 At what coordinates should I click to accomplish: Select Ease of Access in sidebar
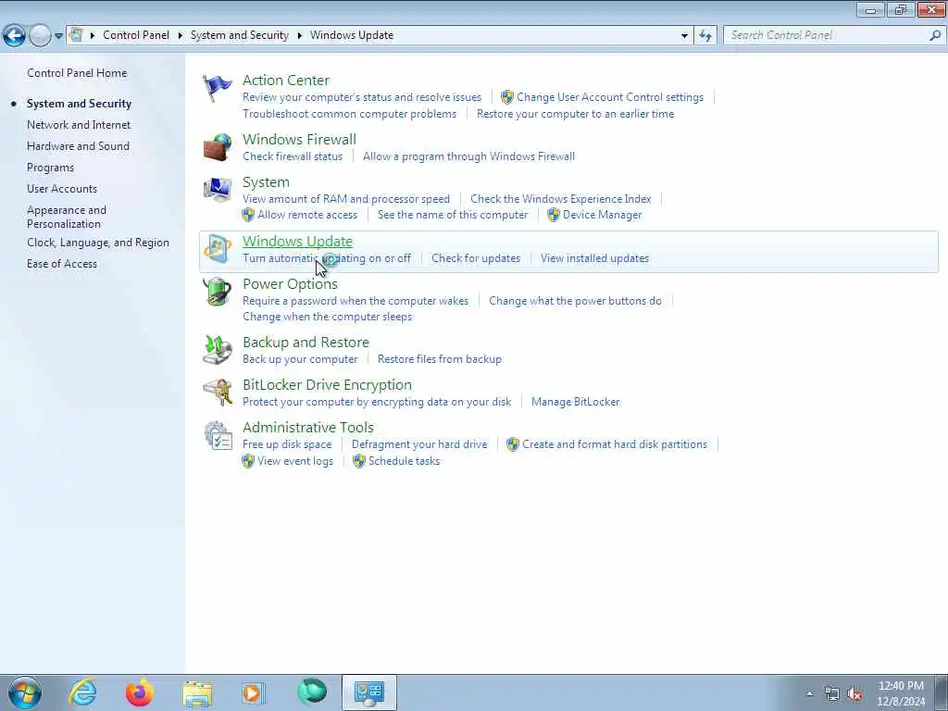tap(62, 264)
